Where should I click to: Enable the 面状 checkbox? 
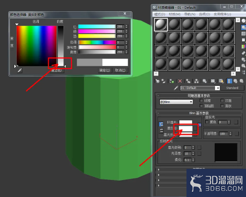pos(222,106)
